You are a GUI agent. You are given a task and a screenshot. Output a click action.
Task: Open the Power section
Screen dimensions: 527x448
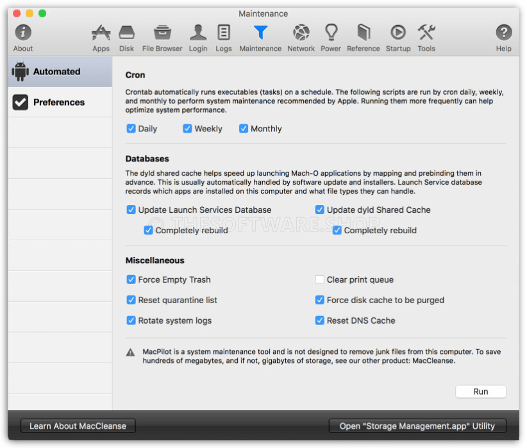(331, 36)
